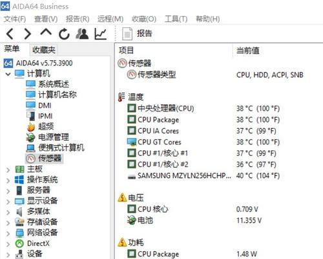
Task: Go back with the left arrow toolbar button
Action: tap(10, 34)
